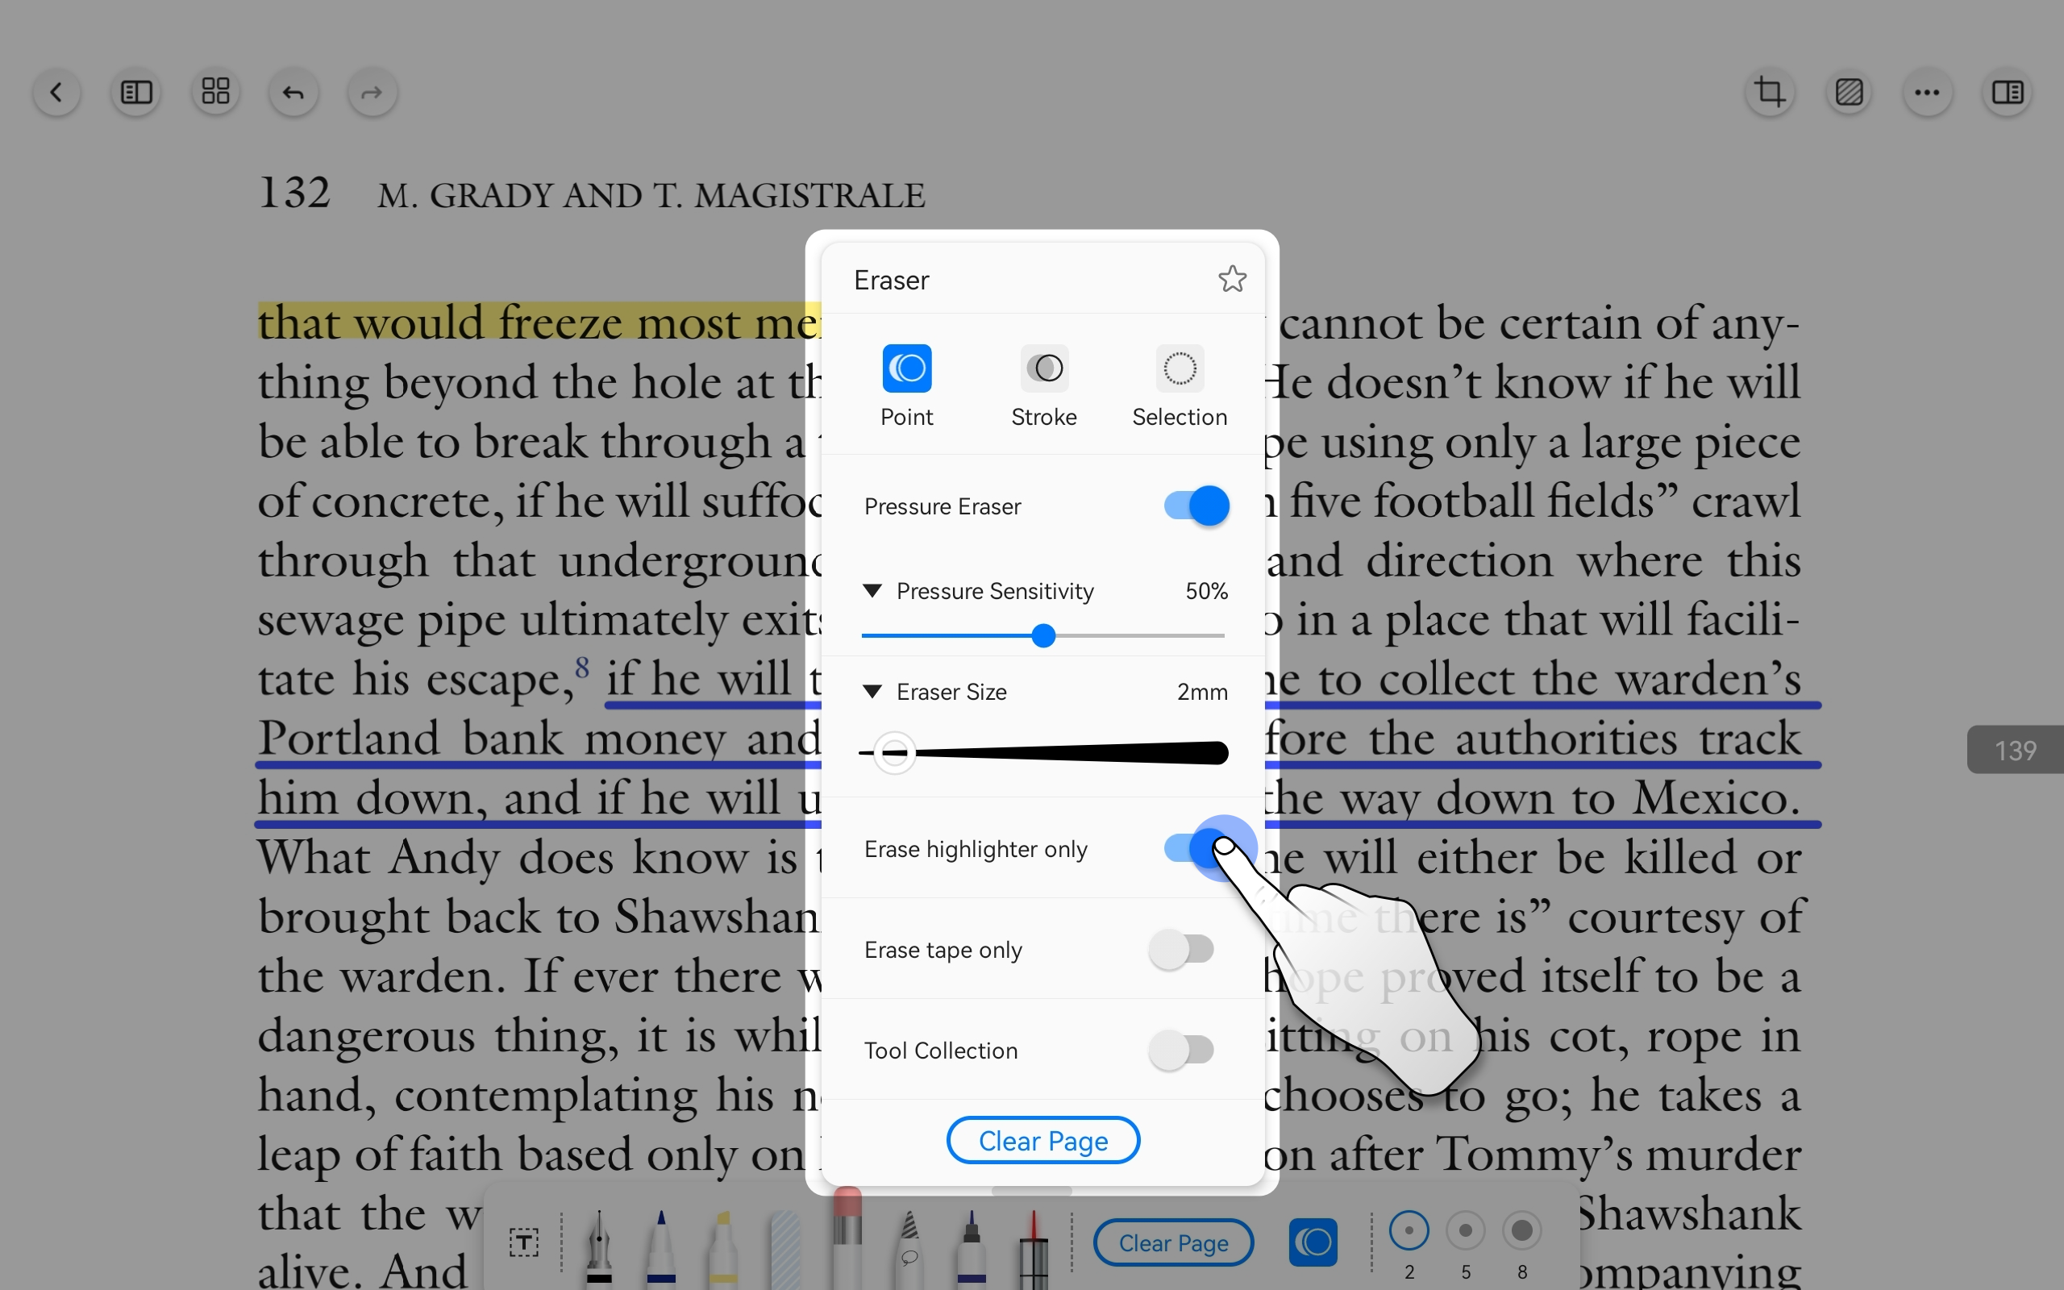Open the three-dots more options menu
2064x1290 pixels.
[1927, 92]
